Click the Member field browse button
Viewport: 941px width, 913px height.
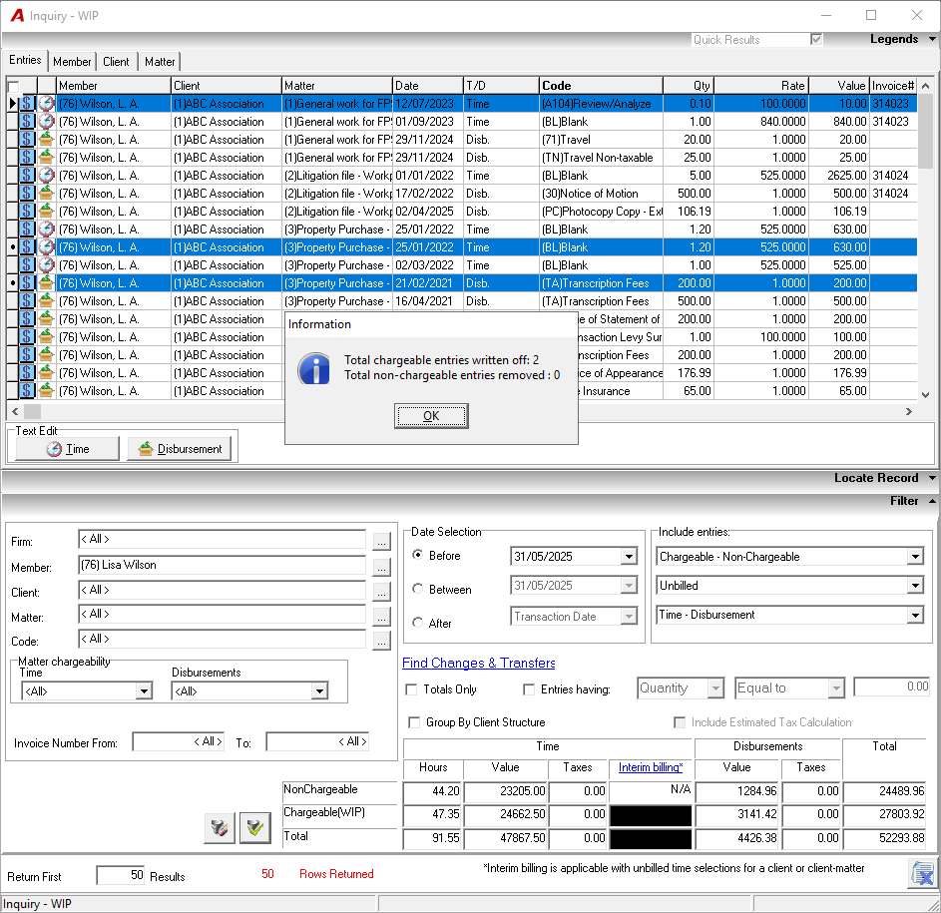pyautogui.click(x=381, y=567)
